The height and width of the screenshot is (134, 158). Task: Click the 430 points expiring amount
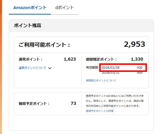tap(140, 68)
